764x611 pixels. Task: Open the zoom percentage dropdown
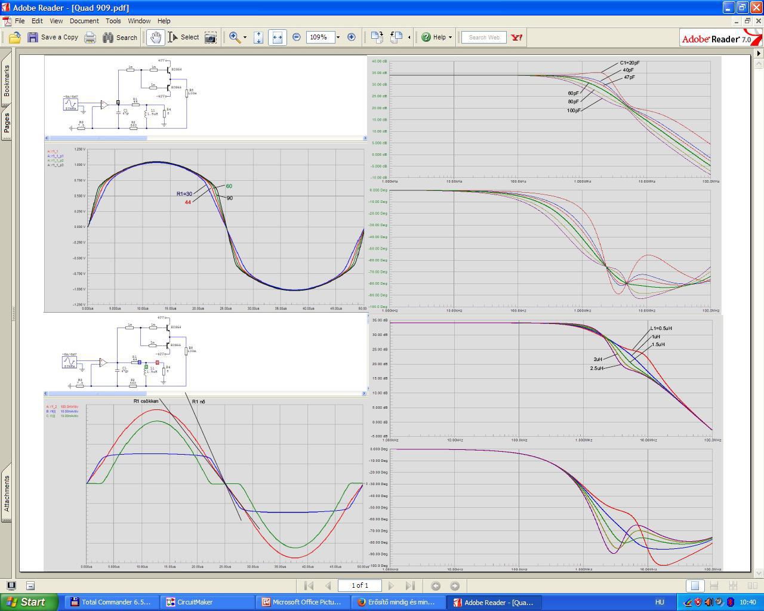pyautogui.click(x=338, y=37)
